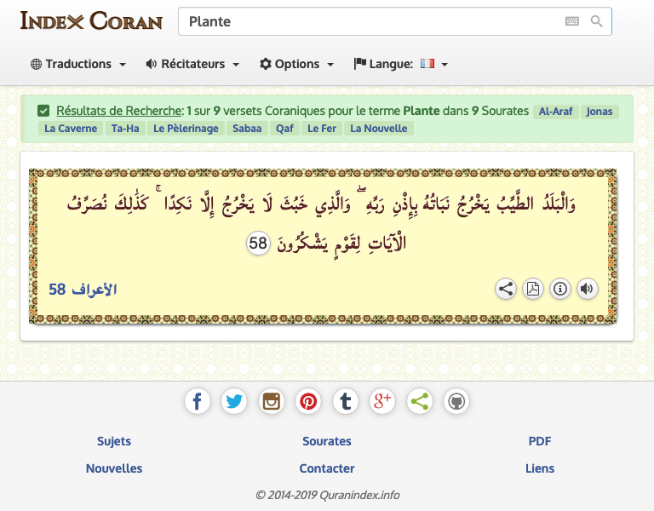Share on Twitter via the bird icon
654x511 pixels.
coord(234,401)
